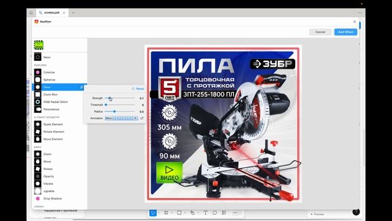Open the three-dots menu at top right
This screenshot has height=221, width=392.
click(360, 13)
